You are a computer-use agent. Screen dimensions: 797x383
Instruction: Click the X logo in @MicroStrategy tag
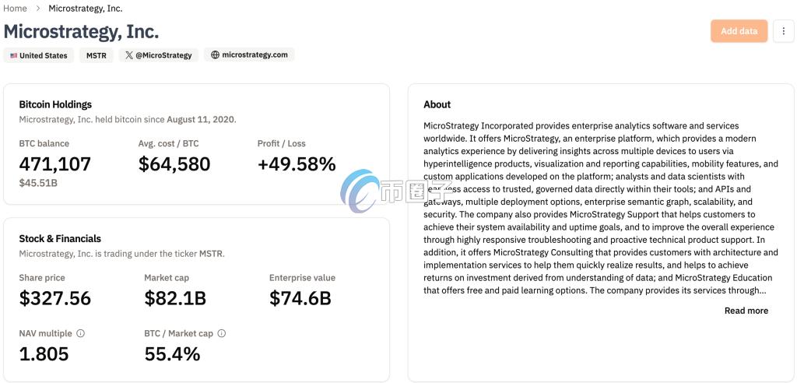pyautogui.click(x=129, y=55)
